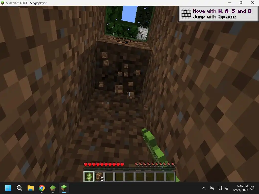Click the movement tutorial toast icon
The width and height of the screenshot is (259, 194).
pyautogui.click(x=186, y=14)
